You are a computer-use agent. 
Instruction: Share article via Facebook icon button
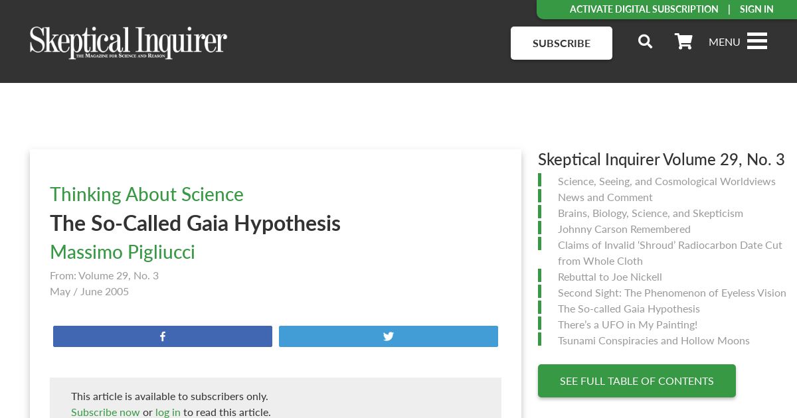[x=163, y=336]
